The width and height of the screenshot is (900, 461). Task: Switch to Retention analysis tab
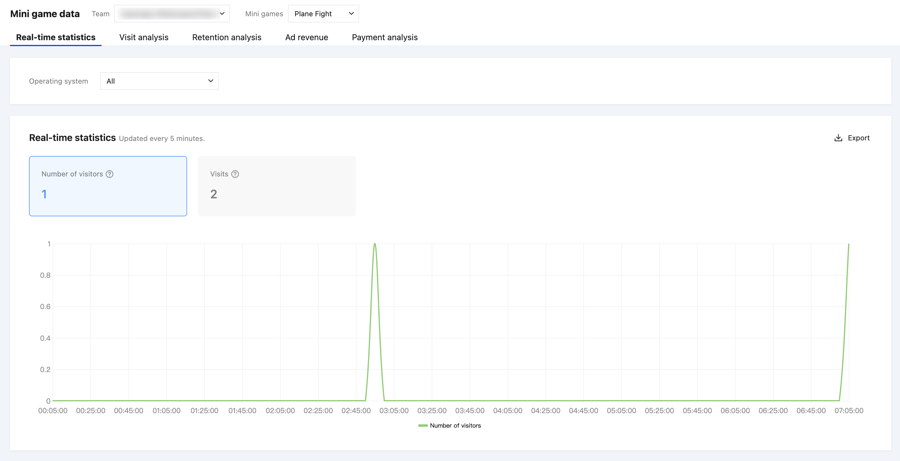click(x=226, y=37)
